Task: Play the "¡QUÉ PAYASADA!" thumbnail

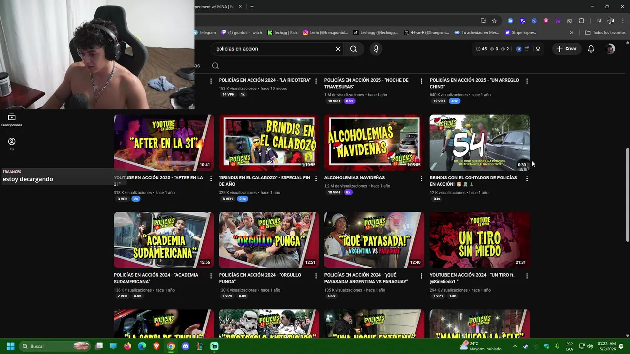Action: coord(374,240)
